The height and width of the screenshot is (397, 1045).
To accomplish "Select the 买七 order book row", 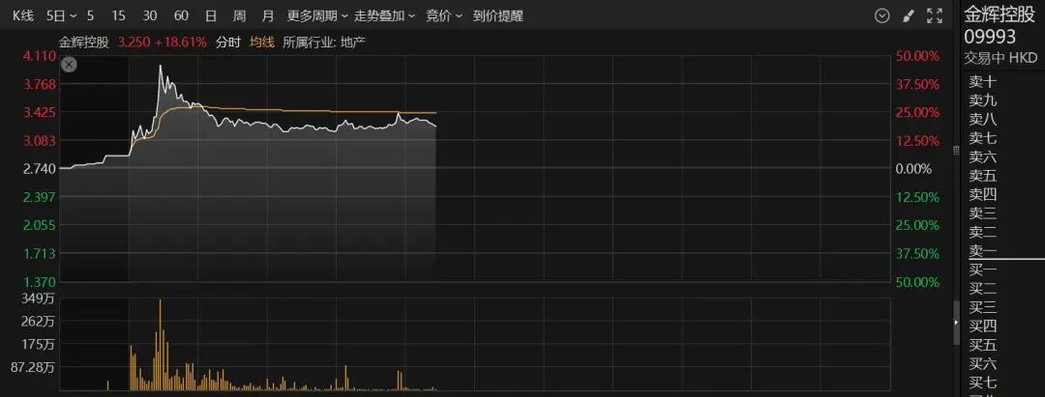I will 983,383.
